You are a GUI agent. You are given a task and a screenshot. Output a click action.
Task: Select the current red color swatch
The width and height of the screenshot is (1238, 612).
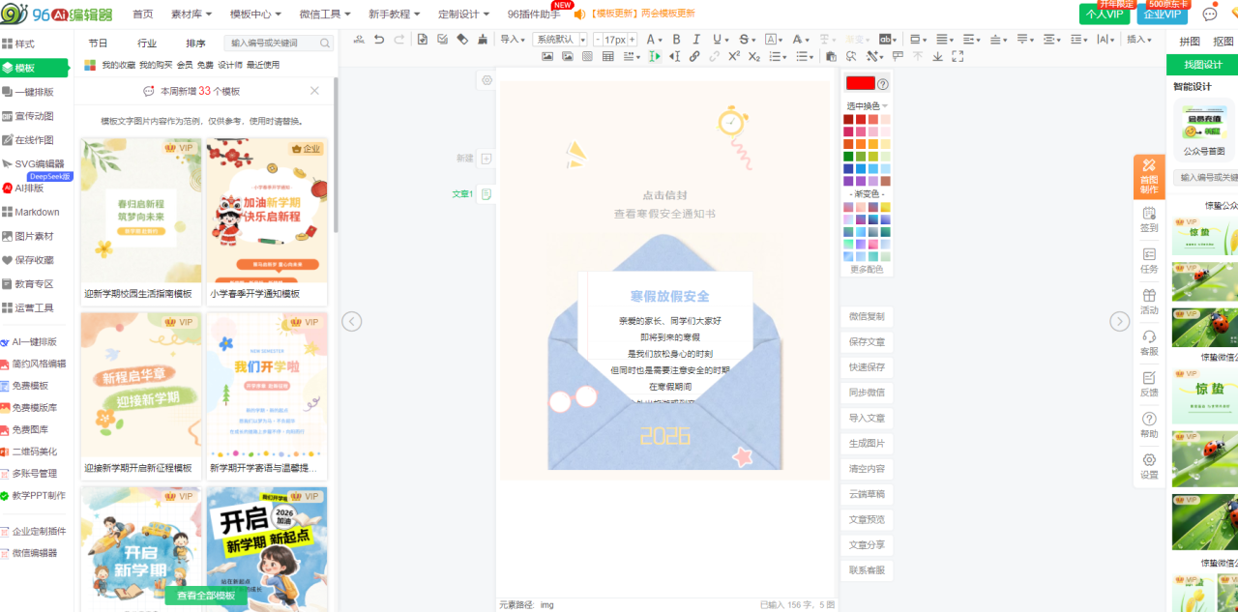click(859, 84)
